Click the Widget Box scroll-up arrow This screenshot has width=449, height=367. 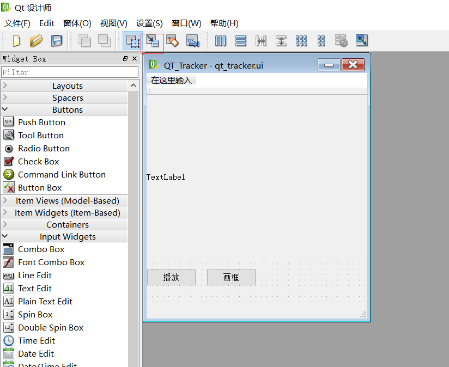(x=133, y=85)
